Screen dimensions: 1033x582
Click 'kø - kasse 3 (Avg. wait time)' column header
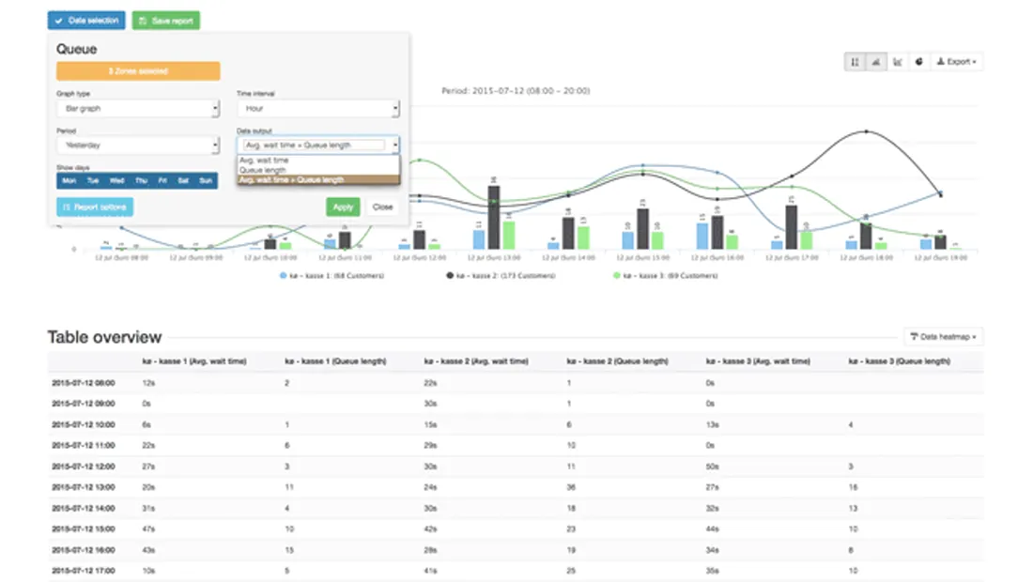[x=758, y=361]
